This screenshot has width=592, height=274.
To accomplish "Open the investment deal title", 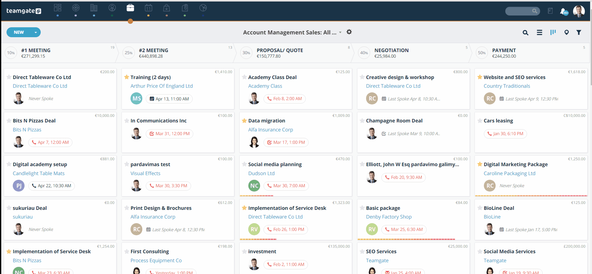I will tap(262, 251).
